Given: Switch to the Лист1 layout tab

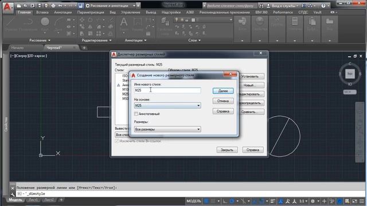Looking at the screenshot, I should click(33, 200).
